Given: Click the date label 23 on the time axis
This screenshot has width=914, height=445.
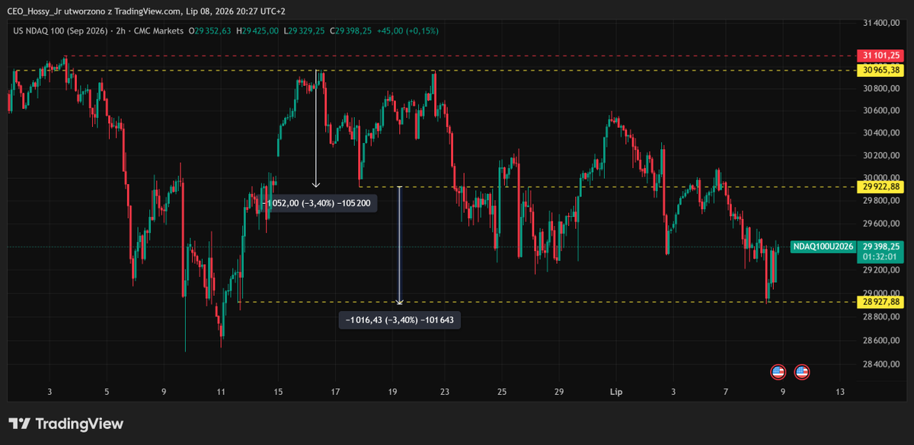Looking at the screenshot, I should 446,393.
